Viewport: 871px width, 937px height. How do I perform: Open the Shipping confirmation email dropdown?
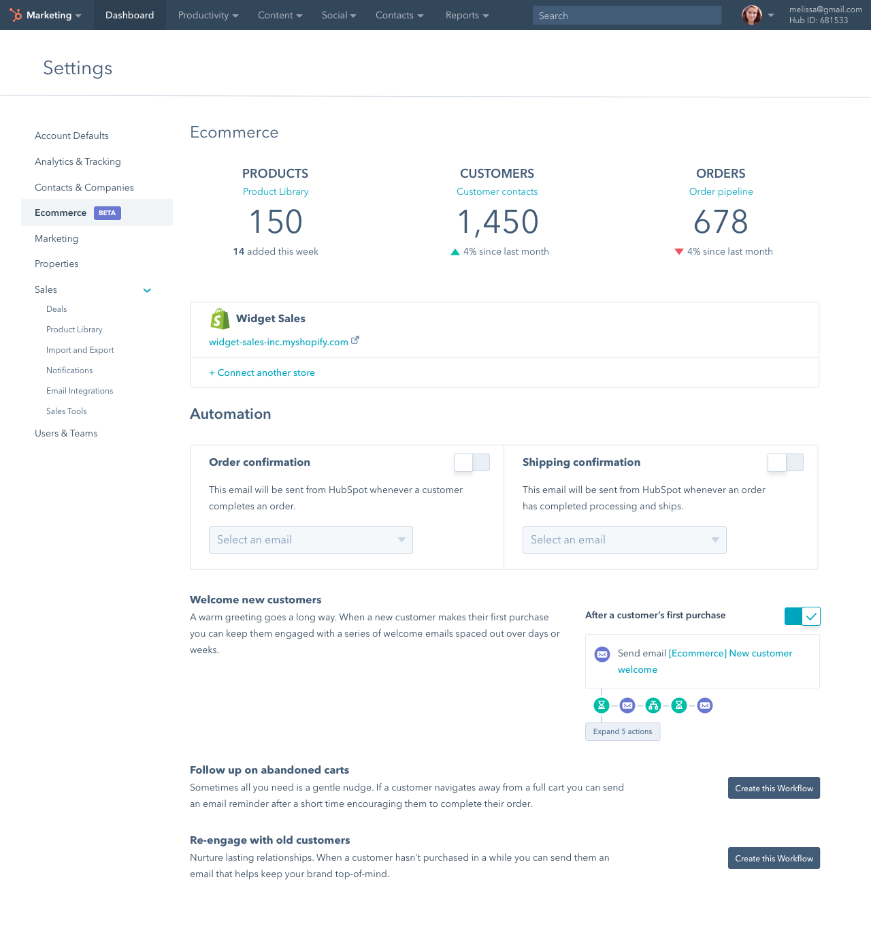pyautogui.click(x=624, y=540)
